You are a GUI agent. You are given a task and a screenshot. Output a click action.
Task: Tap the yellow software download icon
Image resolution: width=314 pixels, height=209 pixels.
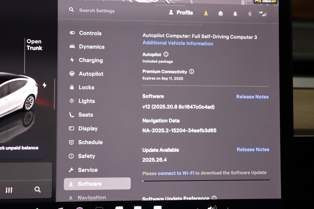point(206,13)
